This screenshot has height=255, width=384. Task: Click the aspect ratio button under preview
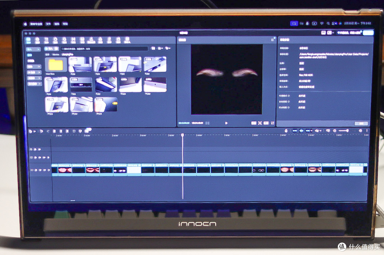266,123
